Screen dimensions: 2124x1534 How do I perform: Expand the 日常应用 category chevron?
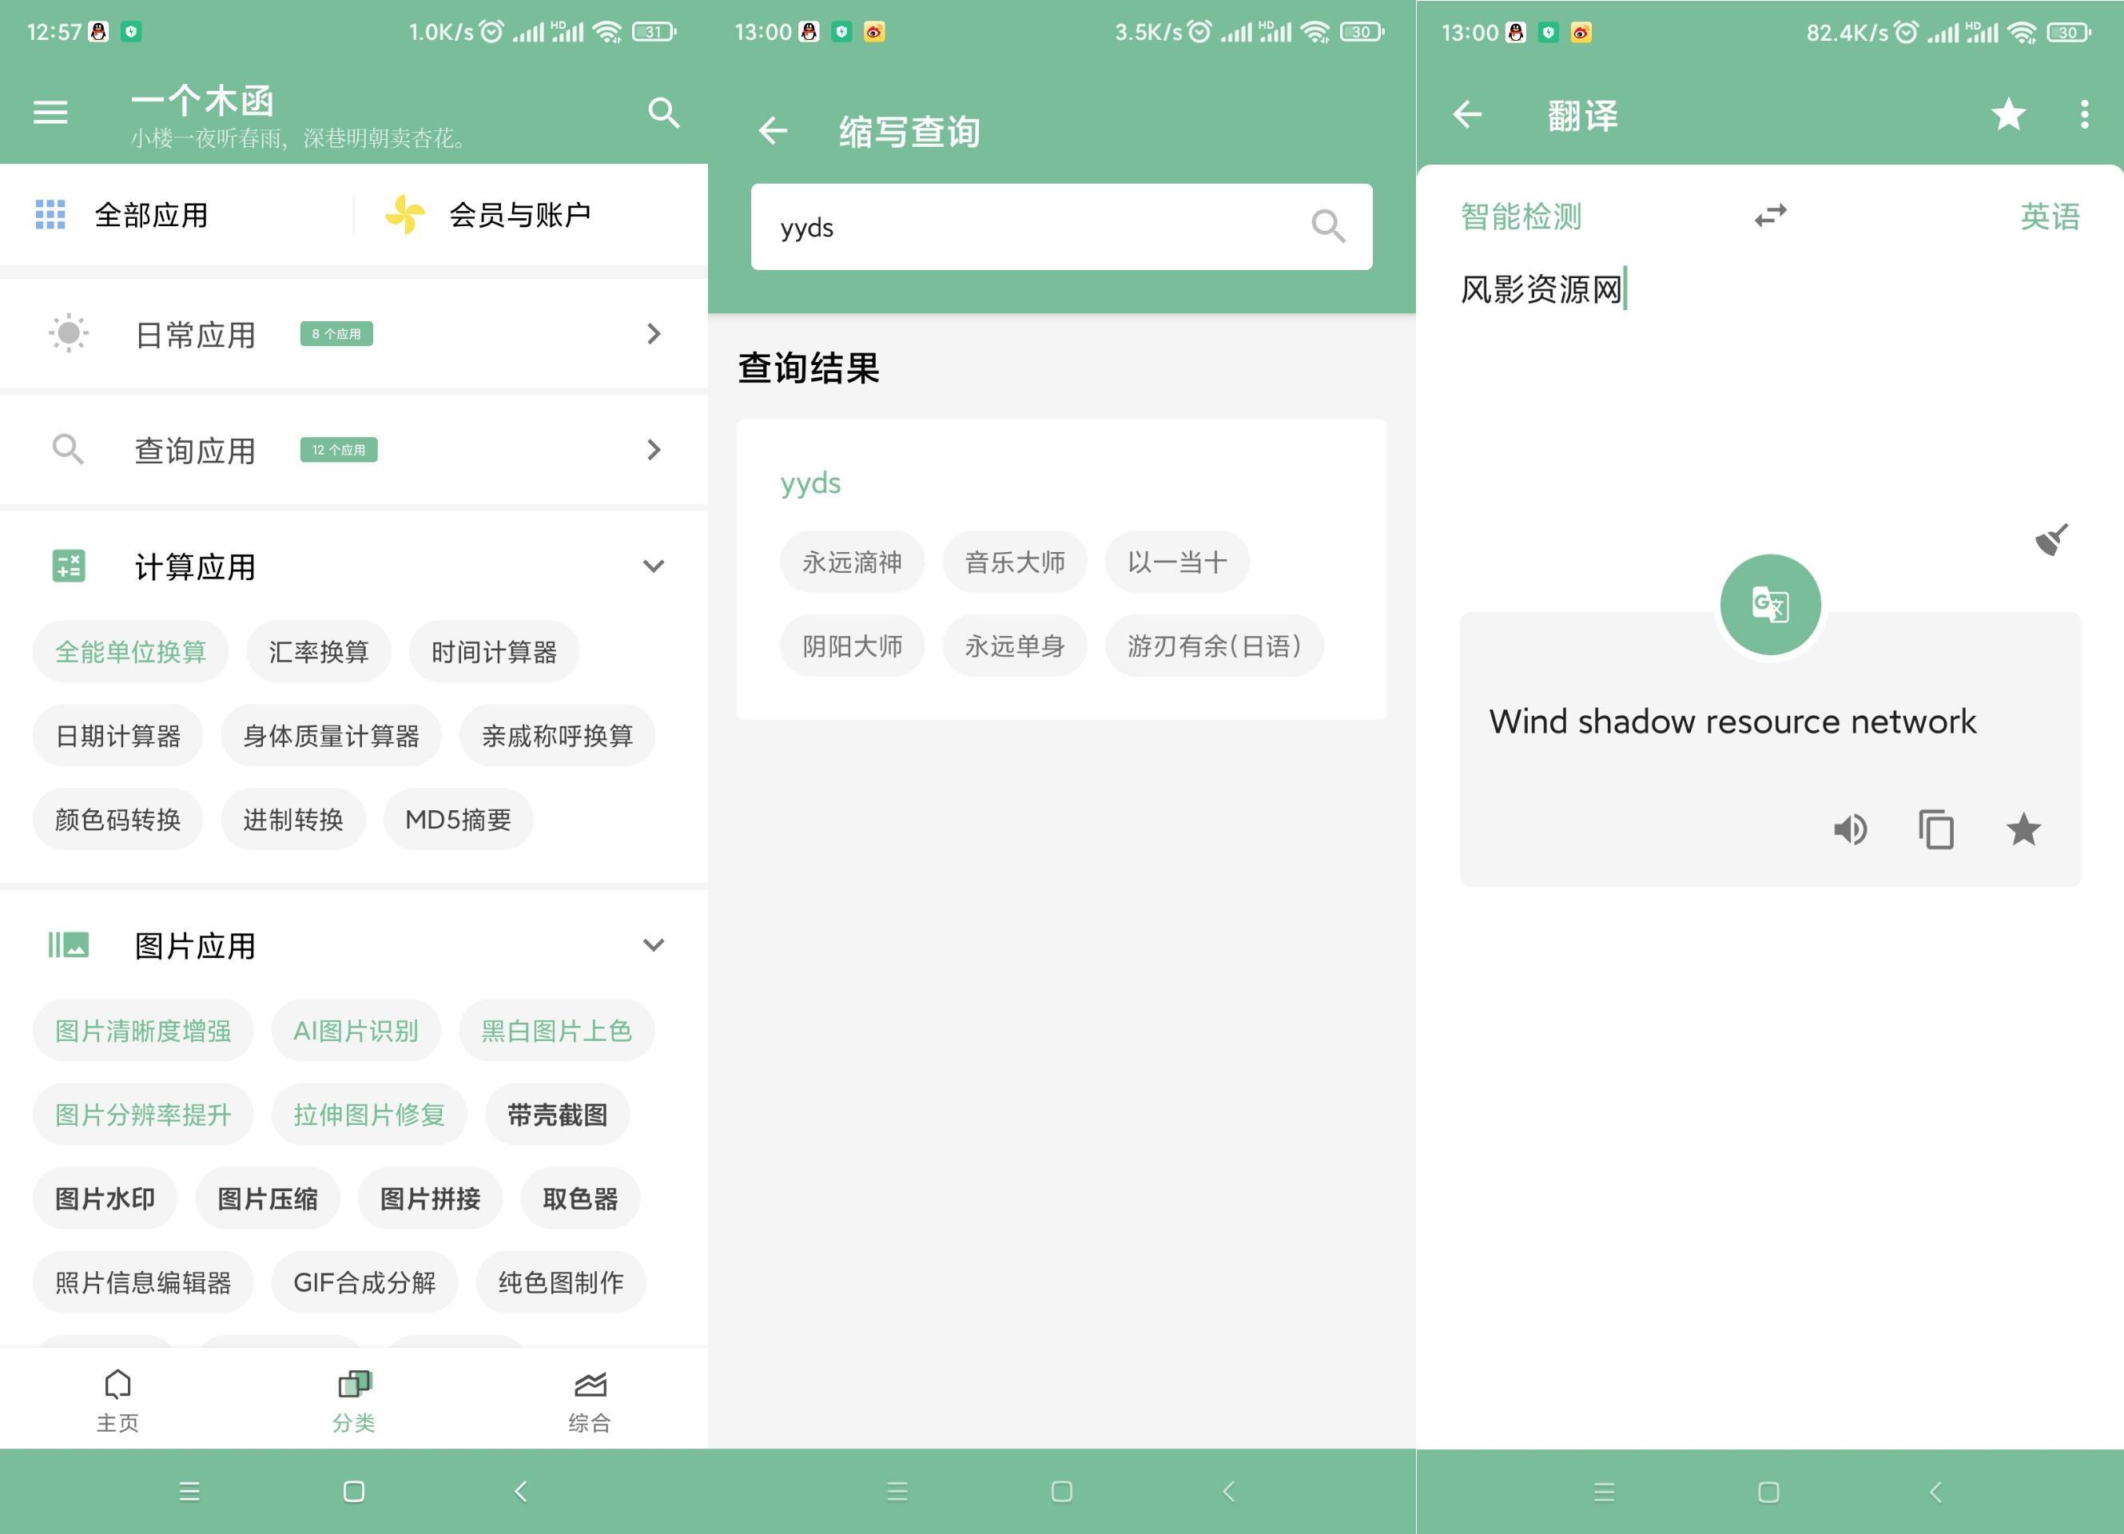pos(654,333)
